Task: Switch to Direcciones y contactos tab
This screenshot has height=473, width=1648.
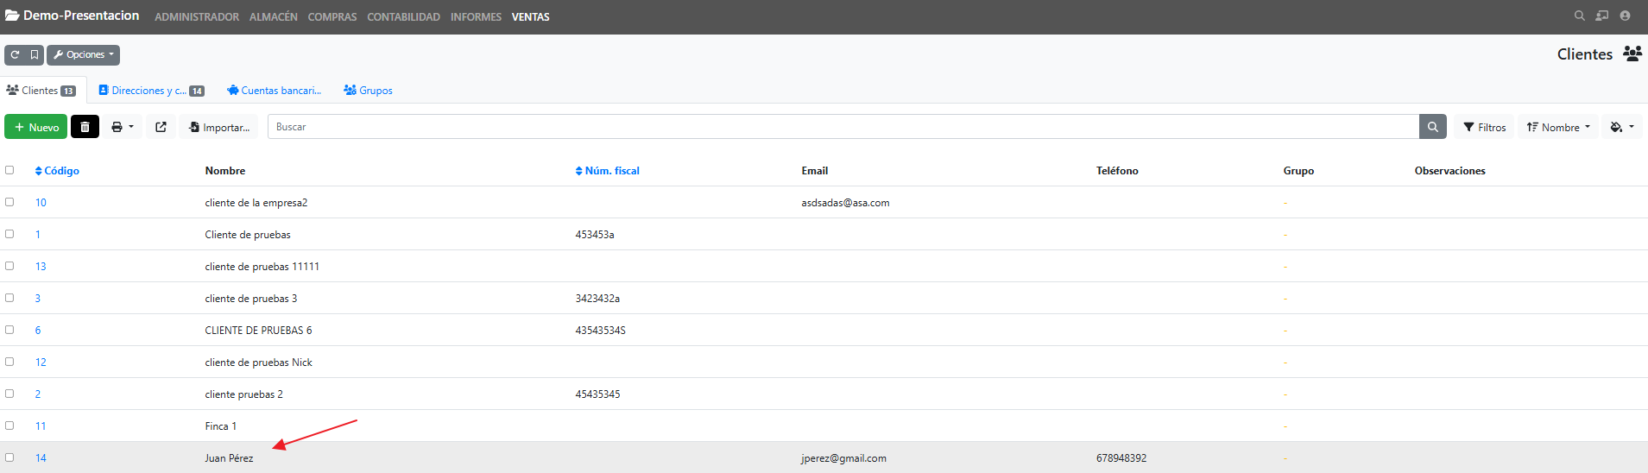Action: tap(151, 91)
